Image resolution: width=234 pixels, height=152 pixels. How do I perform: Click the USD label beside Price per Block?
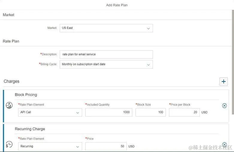[204, 113]
